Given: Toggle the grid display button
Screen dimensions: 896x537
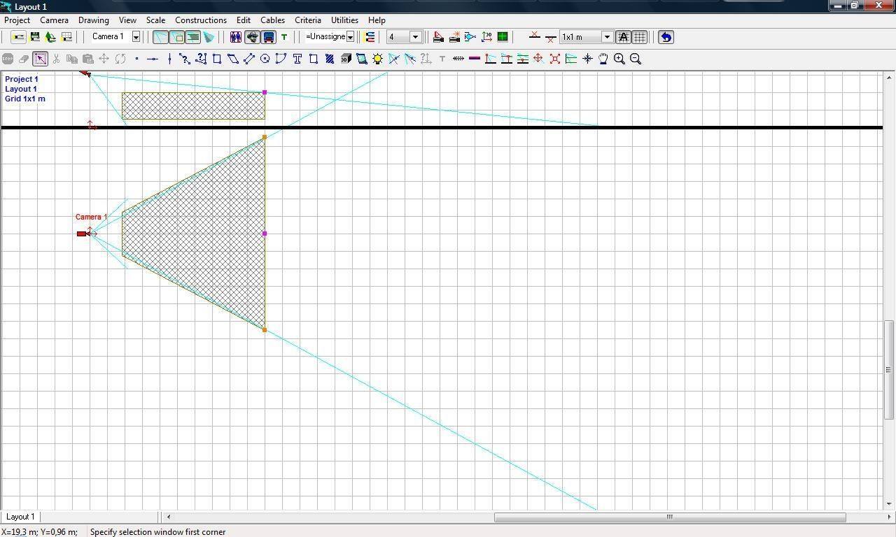Looking at the screenshot, I should tap(639, 36).
